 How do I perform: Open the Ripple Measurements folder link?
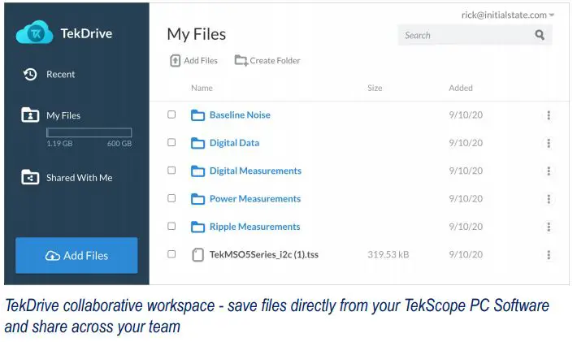pyautogui.click(x=254, y=227)
